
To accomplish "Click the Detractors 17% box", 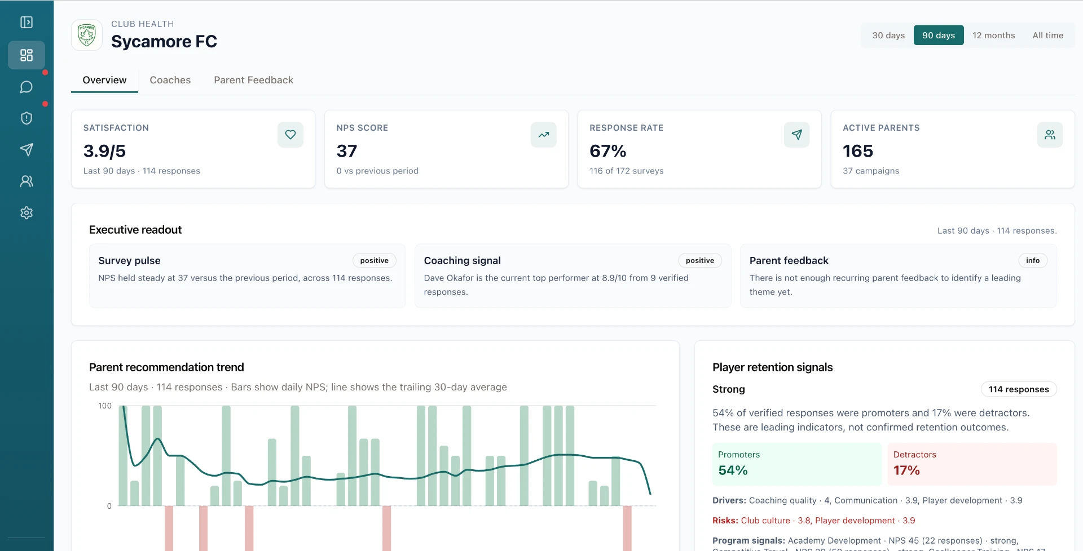I will point(972,464).
